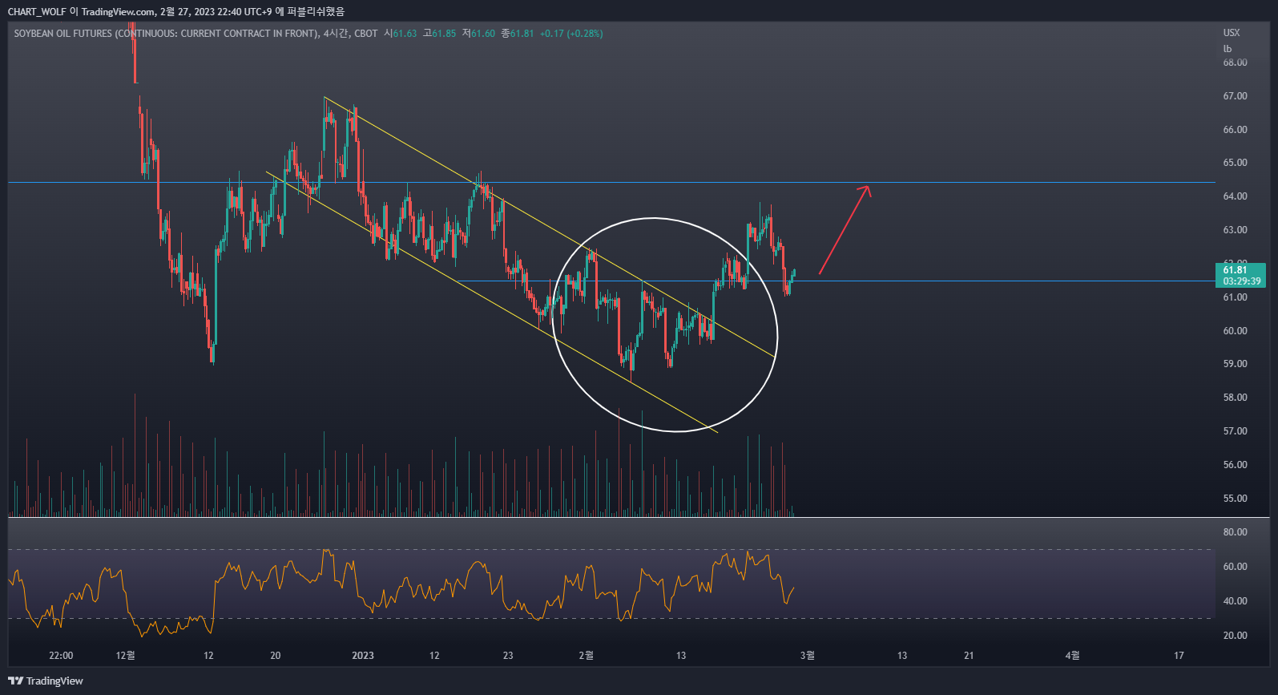The height and width of the screenshot is (695, 1278).
Task: Click the 60.00 price axis label on main chart
Action: pyautogui.click(x=1235, y=331)
